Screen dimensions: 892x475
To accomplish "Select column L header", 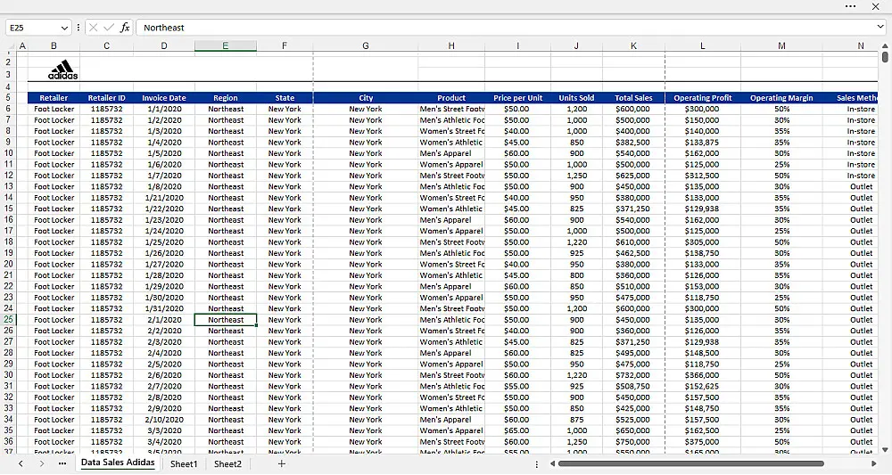I will tap(703, 46).
